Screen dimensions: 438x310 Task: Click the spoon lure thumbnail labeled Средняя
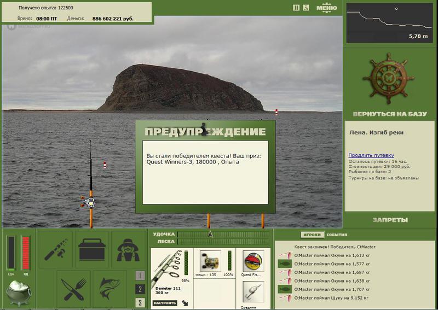[x=253, y=292]
